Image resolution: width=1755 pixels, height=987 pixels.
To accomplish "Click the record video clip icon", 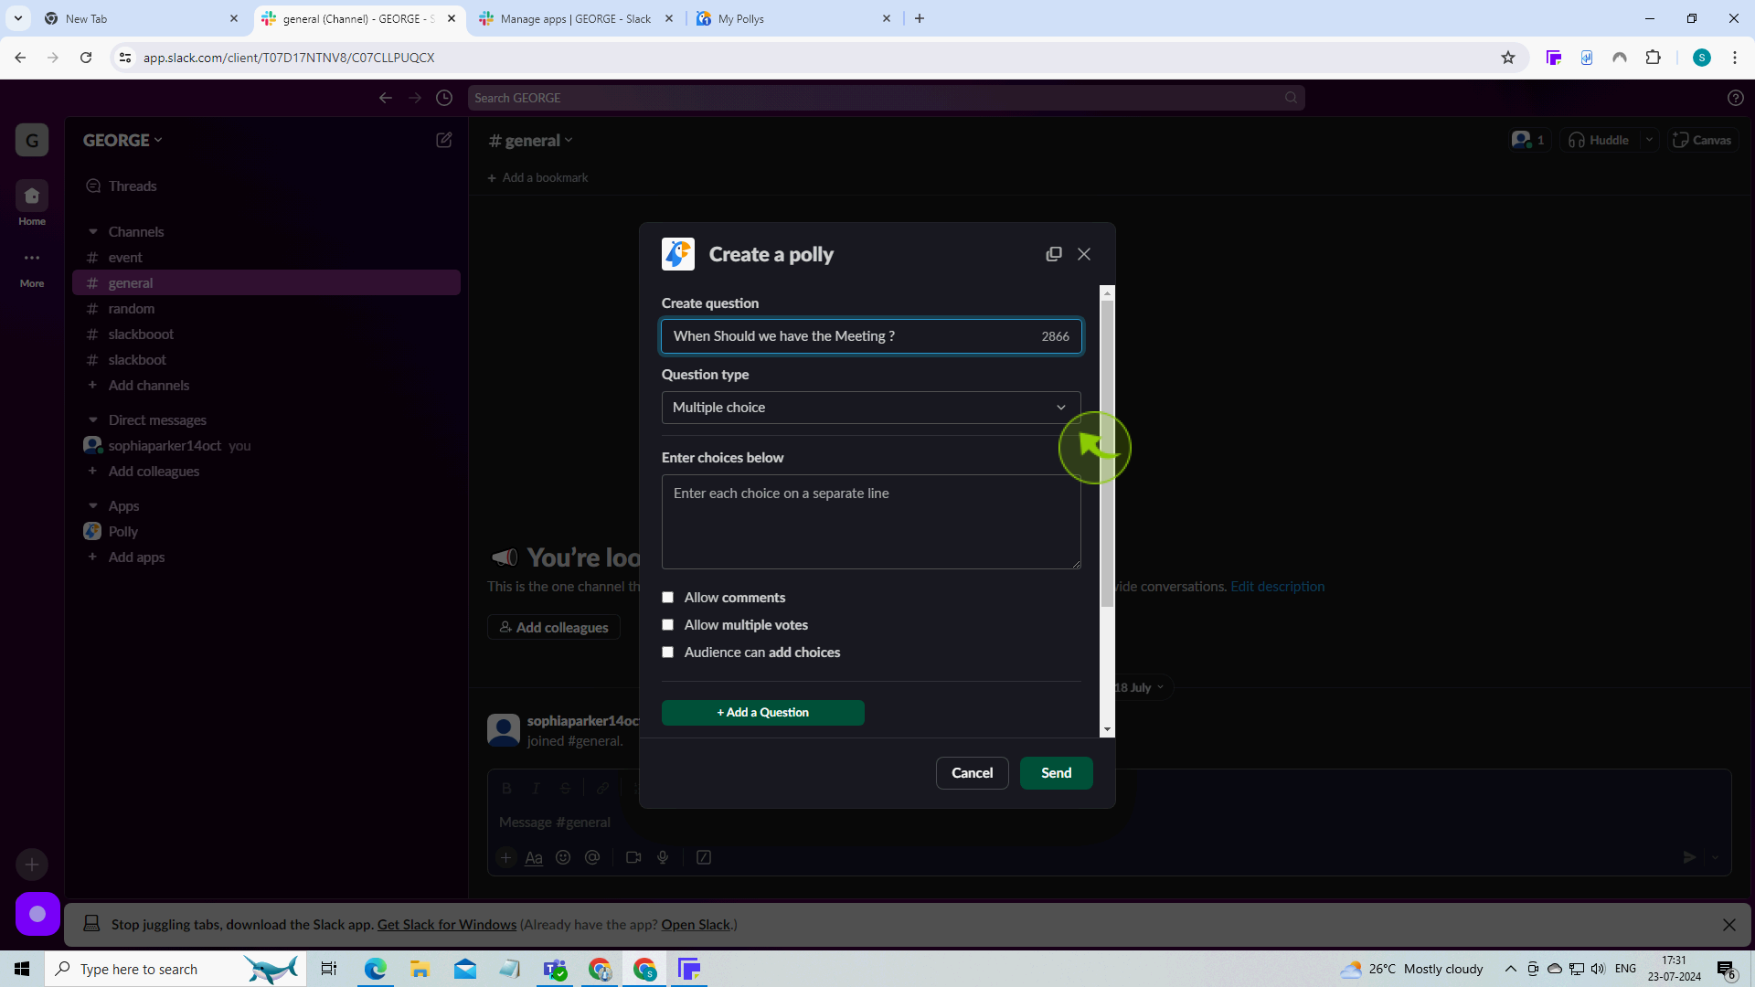I will click(x=633, y=857).
